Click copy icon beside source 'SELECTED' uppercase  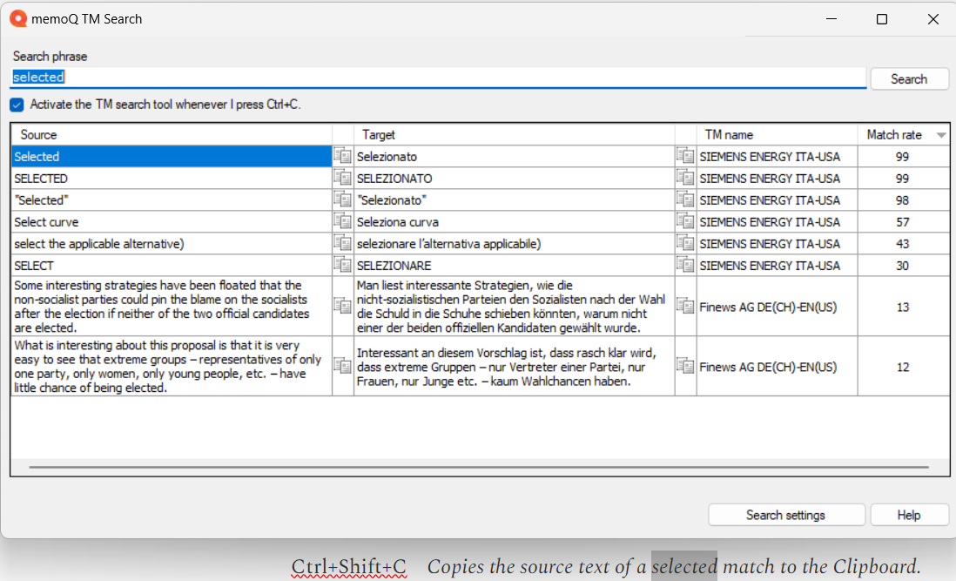[343, 178]
